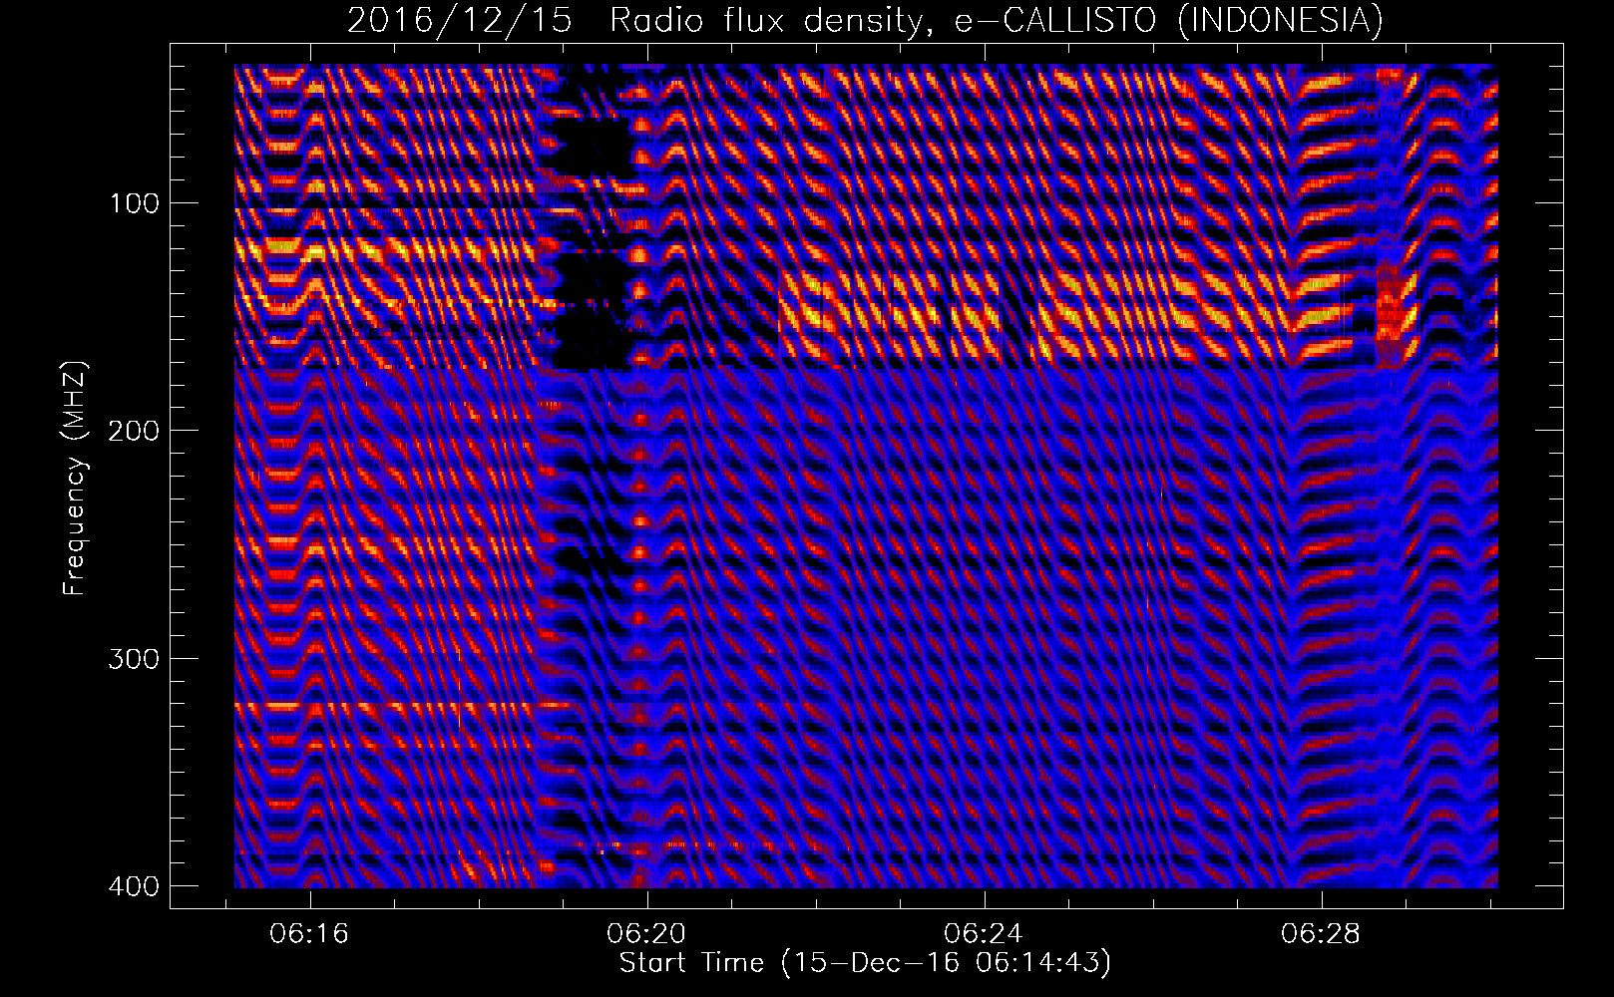Click the '100' frequency tick label
Viewport: 1614px width, 997px height.
[x=133, y=203]
